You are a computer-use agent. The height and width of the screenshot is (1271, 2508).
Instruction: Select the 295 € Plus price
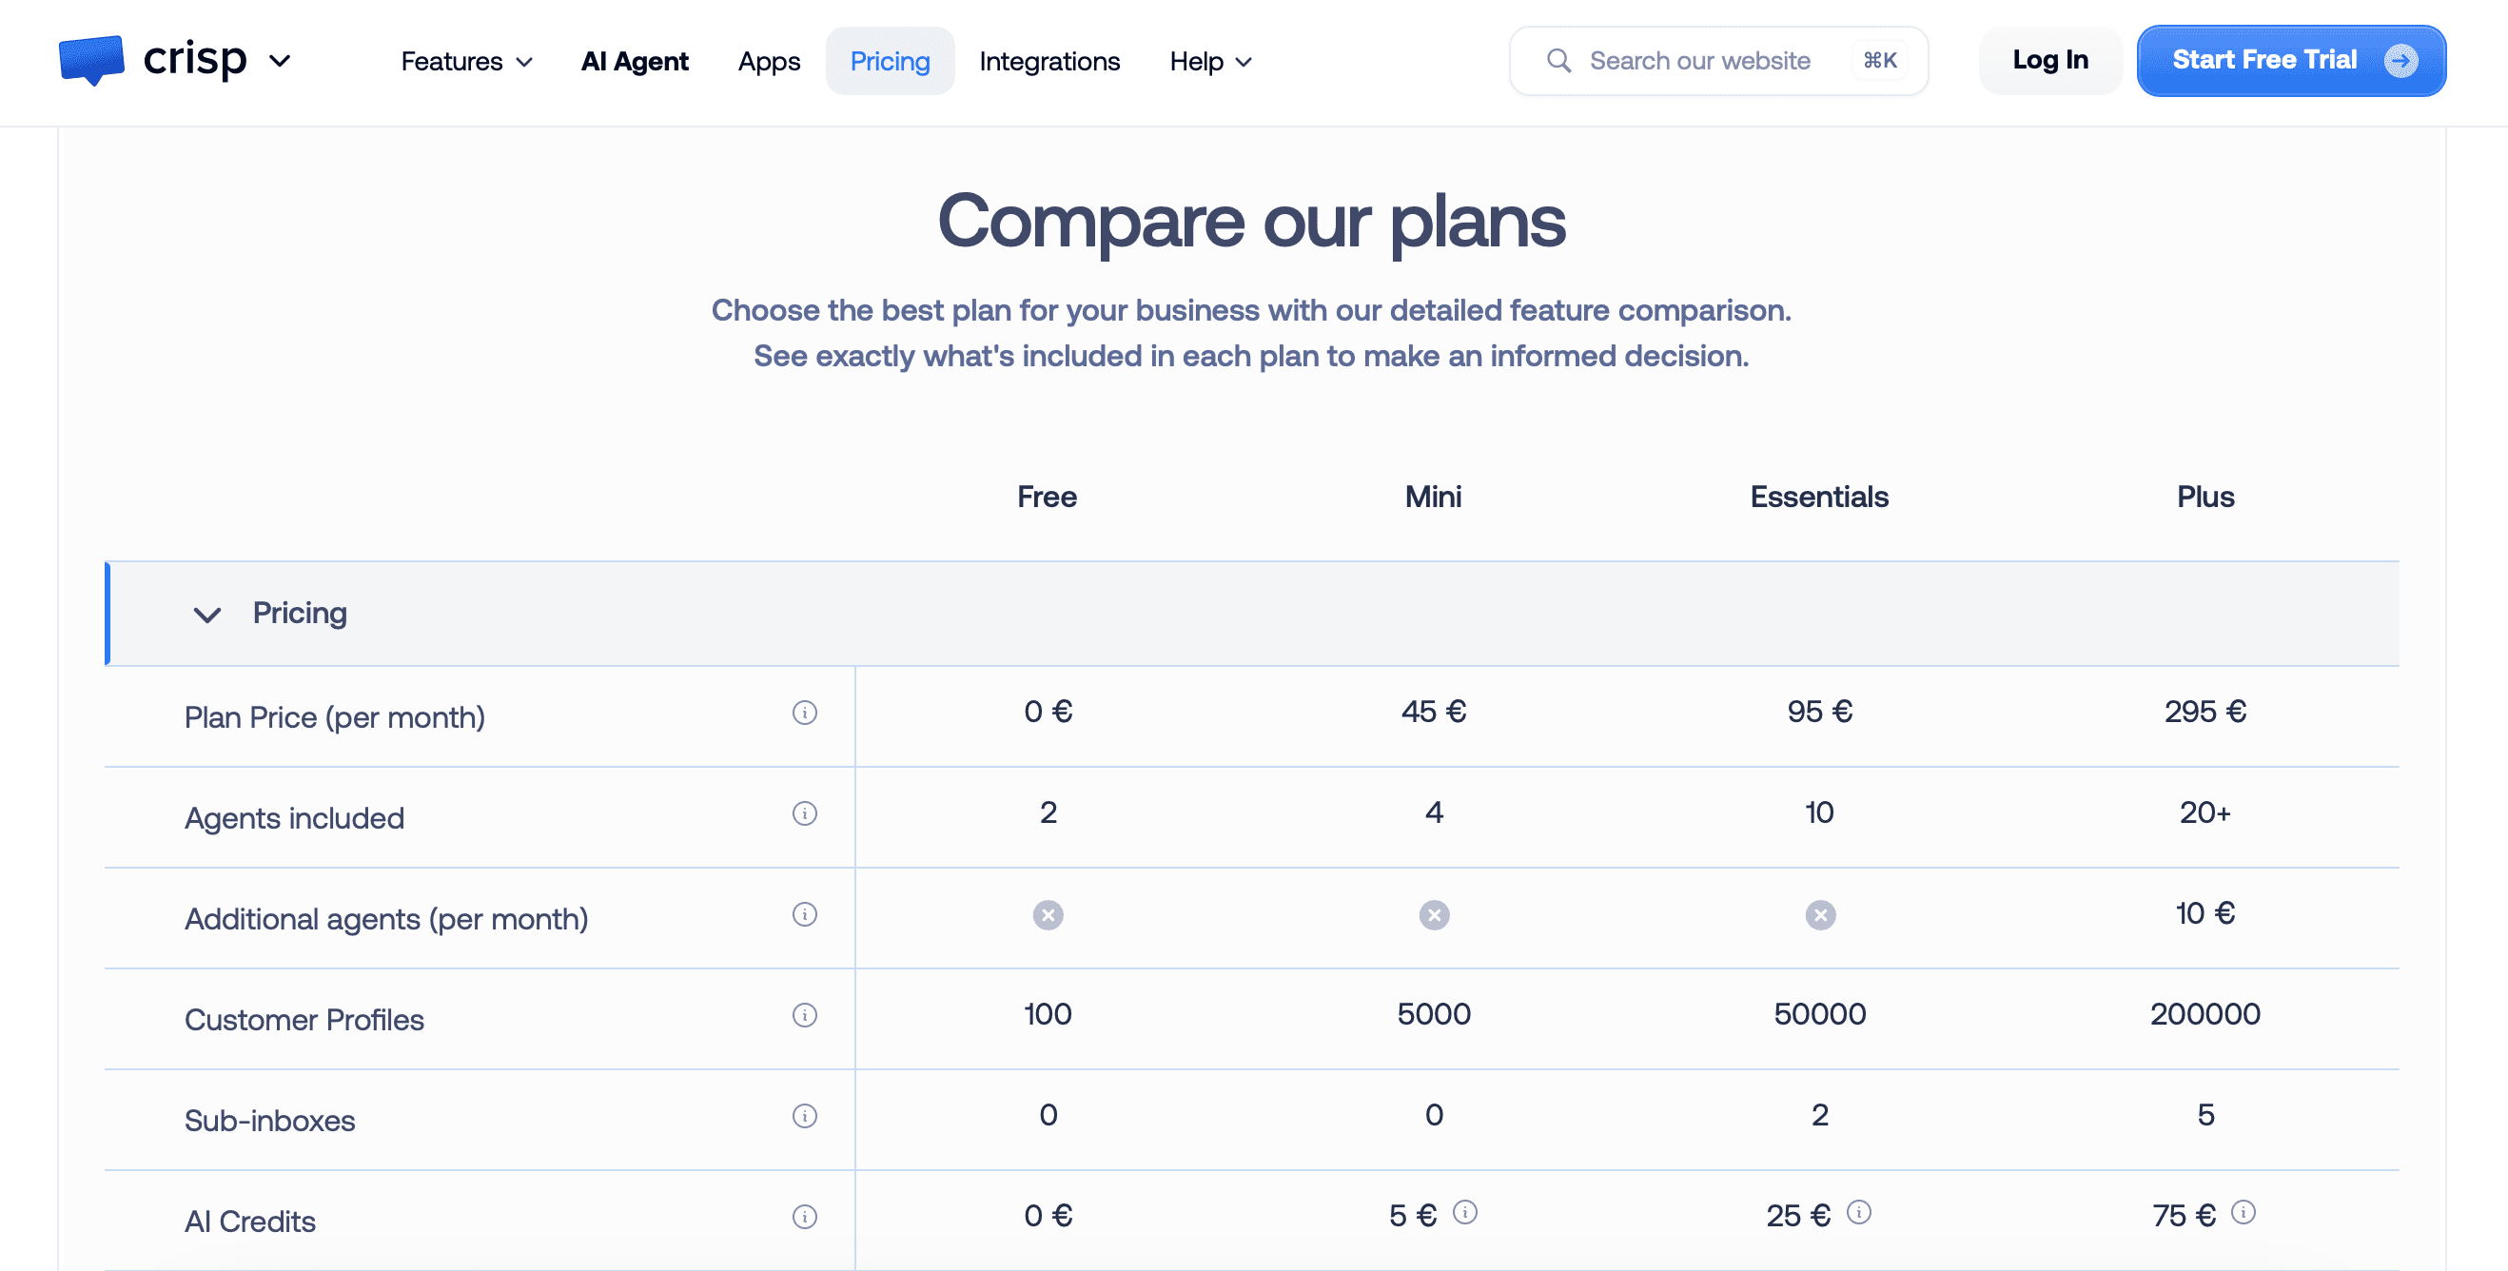click(2204, 712)
